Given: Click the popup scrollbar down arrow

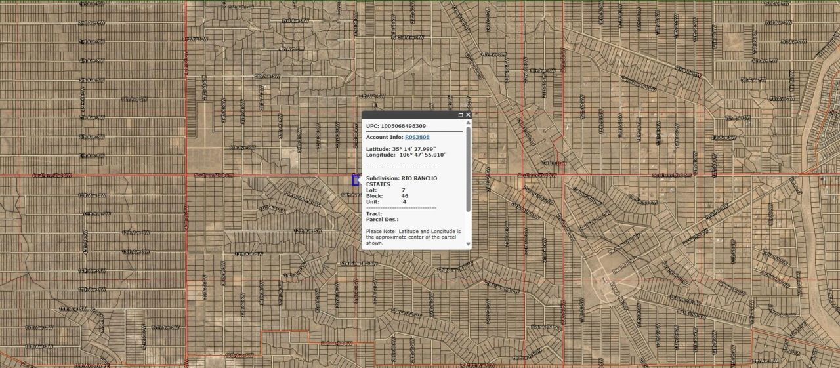Looking at the screenshot, I should click(x=469, y=244).
